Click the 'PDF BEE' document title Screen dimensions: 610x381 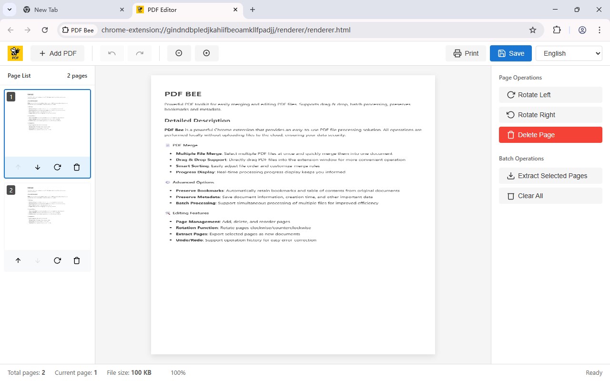(x=183, y=94)
